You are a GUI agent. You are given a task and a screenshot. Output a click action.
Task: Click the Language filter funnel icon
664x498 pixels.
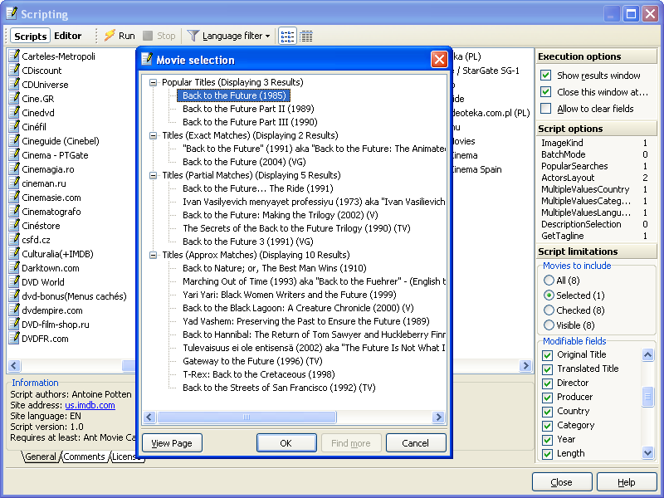(193, 36)
